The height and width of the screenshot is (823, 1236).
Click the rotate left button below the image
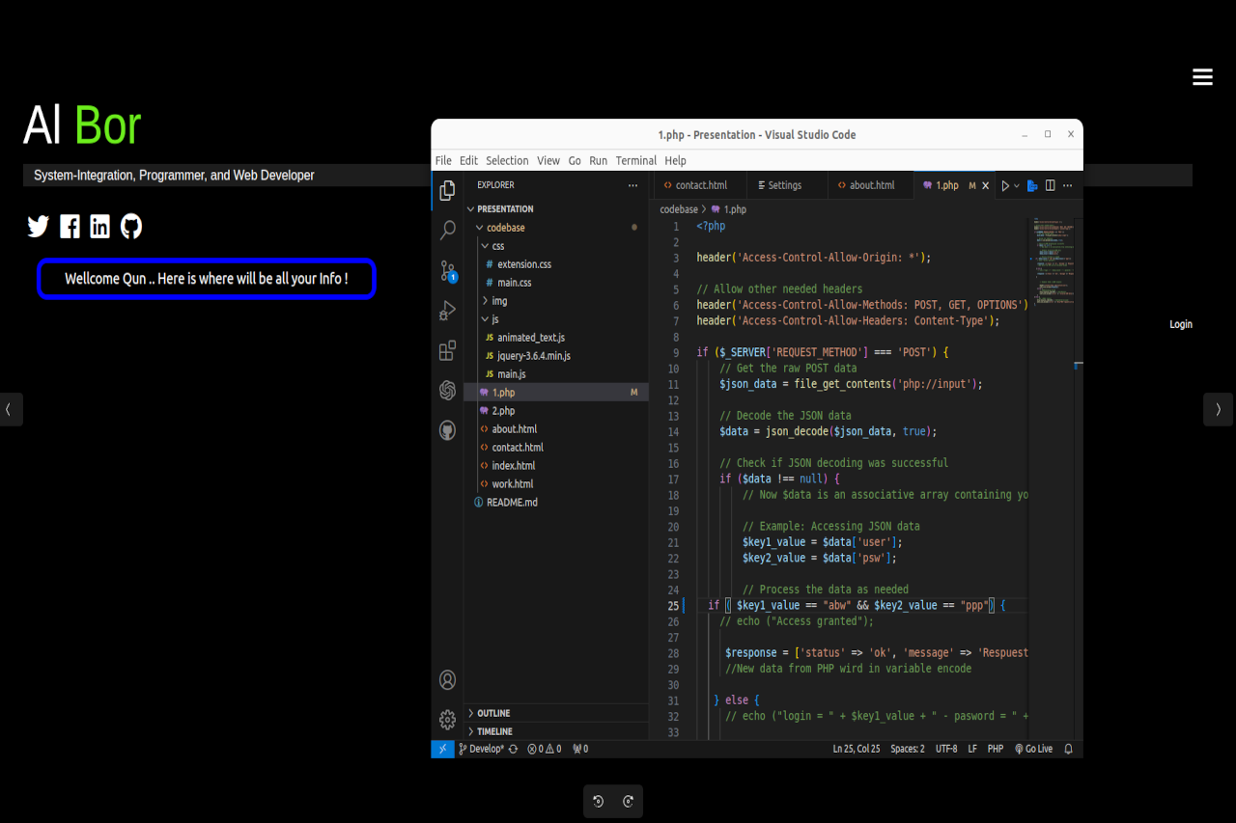pos(599,801)
